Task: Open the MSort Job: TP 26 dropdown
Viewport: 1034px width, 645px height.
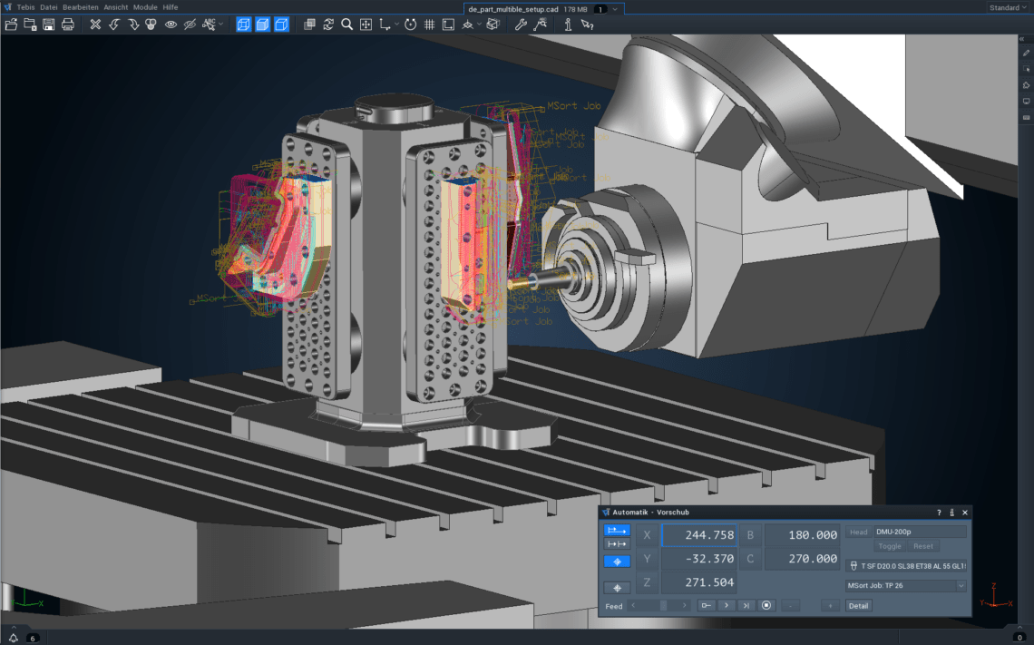Action: click(x=905, y=585)
